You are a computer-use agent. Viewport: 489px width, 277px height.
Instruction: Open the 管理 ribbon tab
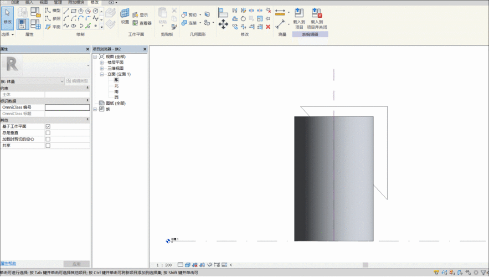pos(58,2)
